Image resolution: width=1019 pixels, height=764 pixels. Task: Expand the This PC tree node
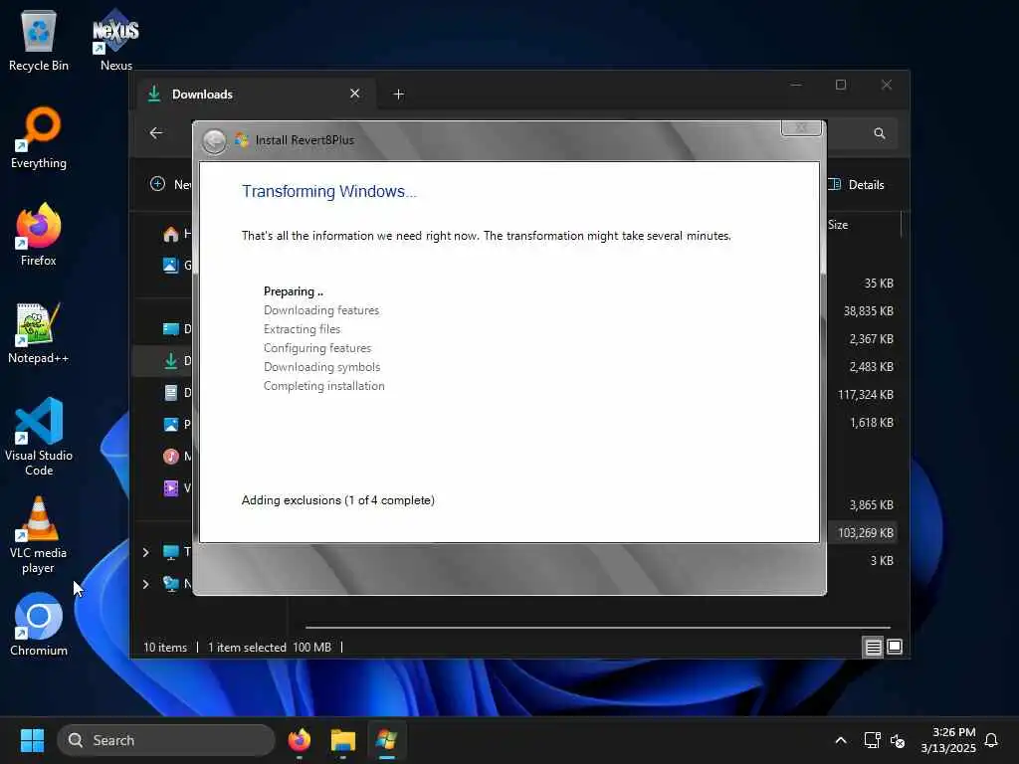145,552
